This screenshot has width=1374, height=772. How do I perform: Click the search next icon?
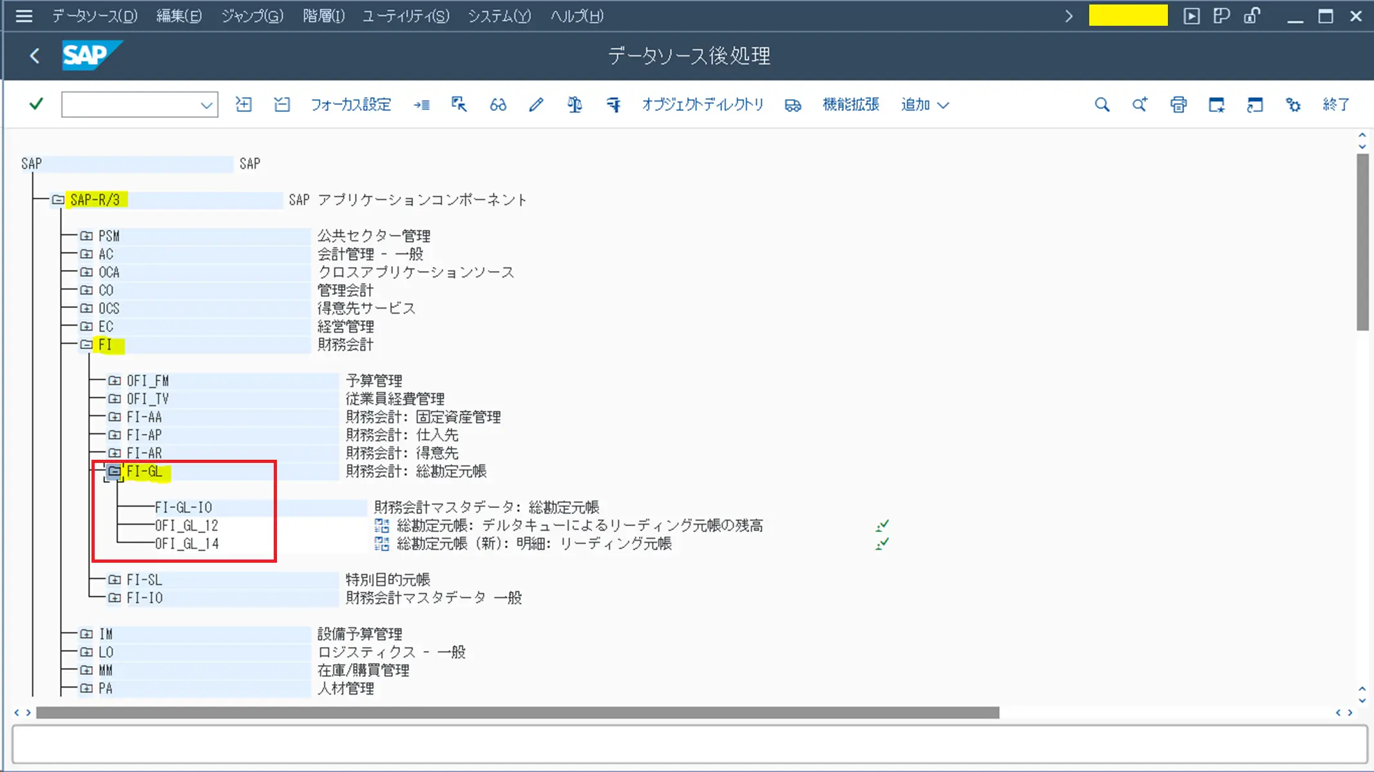point(1140,104)
